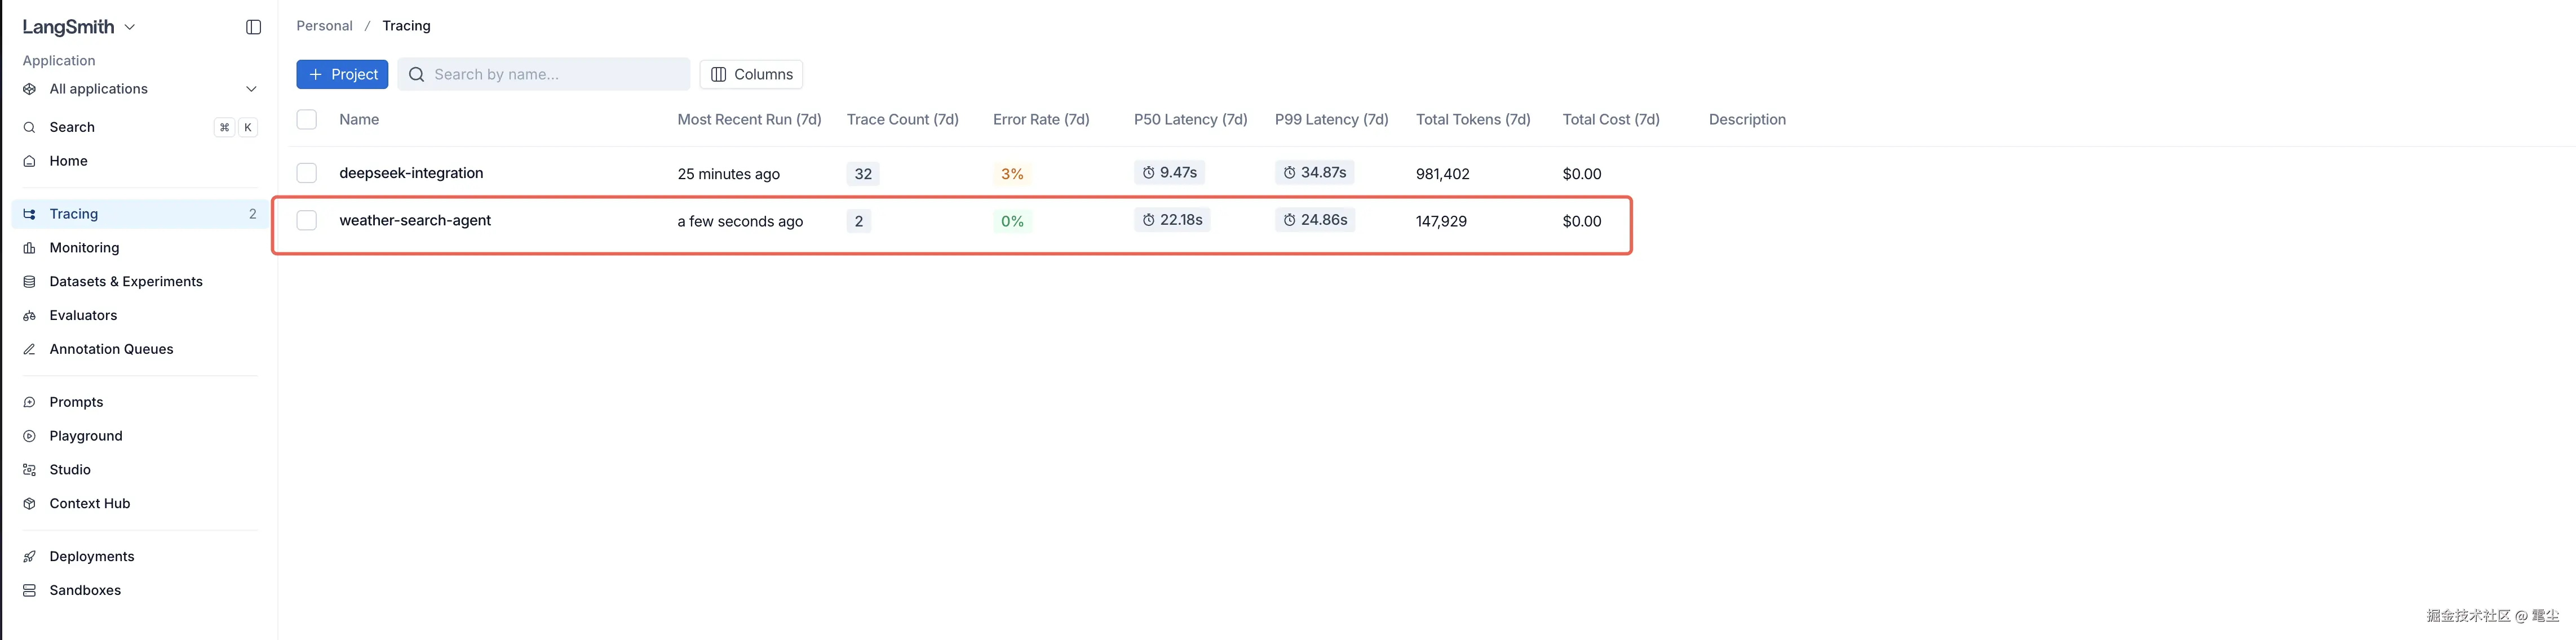
Task: Open the weather-search-agent project
Action: coord(415,220)
